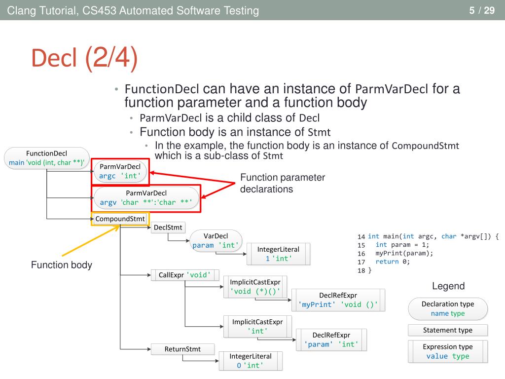This screenshot has height=379, width=505.
Task: Click code line 16 'myPrint(param);'
Action: click(x=395, y=253)
